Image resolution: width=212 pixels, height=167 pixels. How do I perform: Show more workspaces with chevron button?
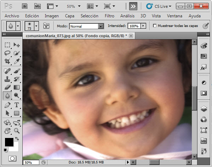click(133, 6)
